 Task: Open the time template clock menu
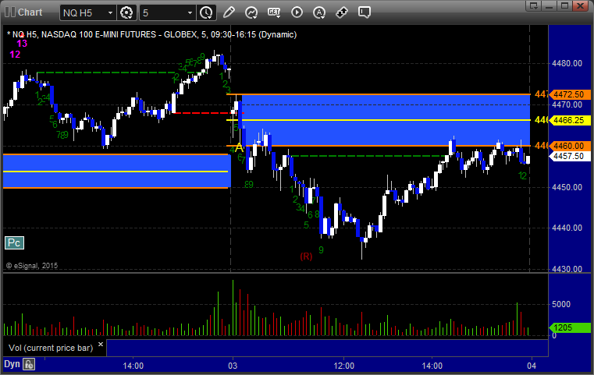[x=207, y=13]
